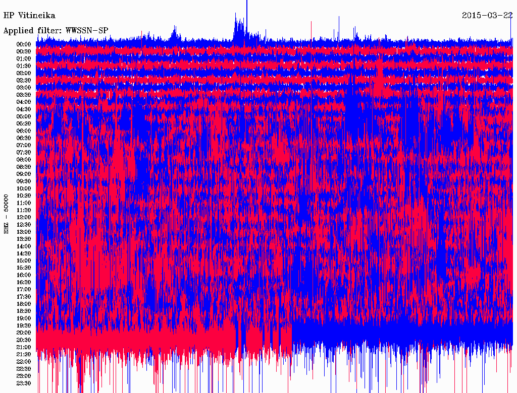The image size is (517, 393).
Task: Click the date 2015-03-22
Action: (487, 16)
